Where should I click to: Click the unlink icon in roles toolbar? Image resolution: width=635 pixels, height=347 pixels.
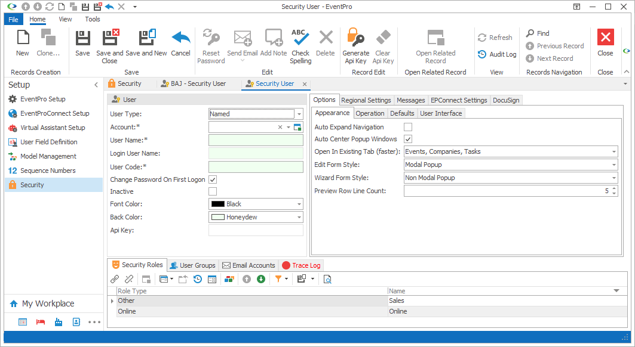(x=129, y=279)
